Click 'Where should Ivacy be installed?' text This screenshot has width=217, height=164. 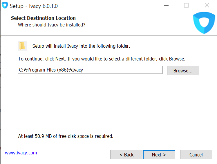click(52, 25)
